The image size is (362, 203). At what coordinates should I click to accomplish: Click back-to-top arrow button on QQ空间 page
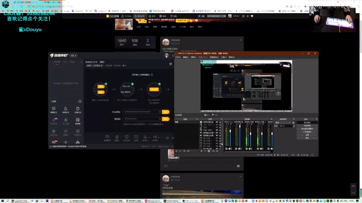click(353, 187)
